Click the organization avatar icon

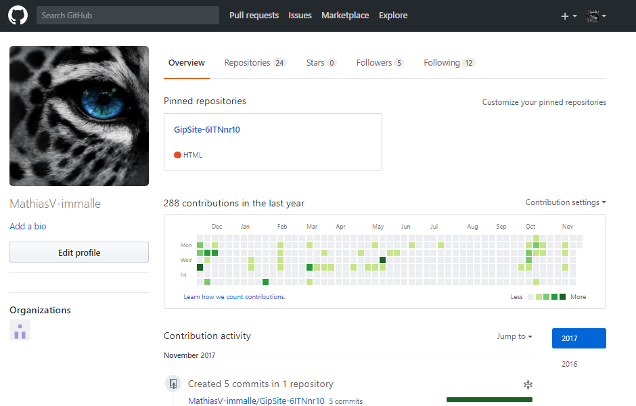point(20,330)
